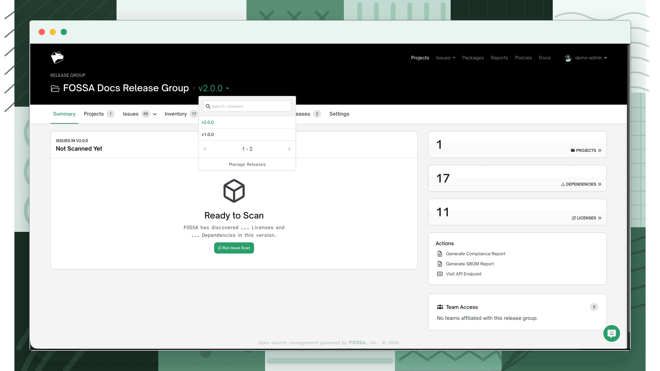Open the PROJECTS stats link

(586, 150)
